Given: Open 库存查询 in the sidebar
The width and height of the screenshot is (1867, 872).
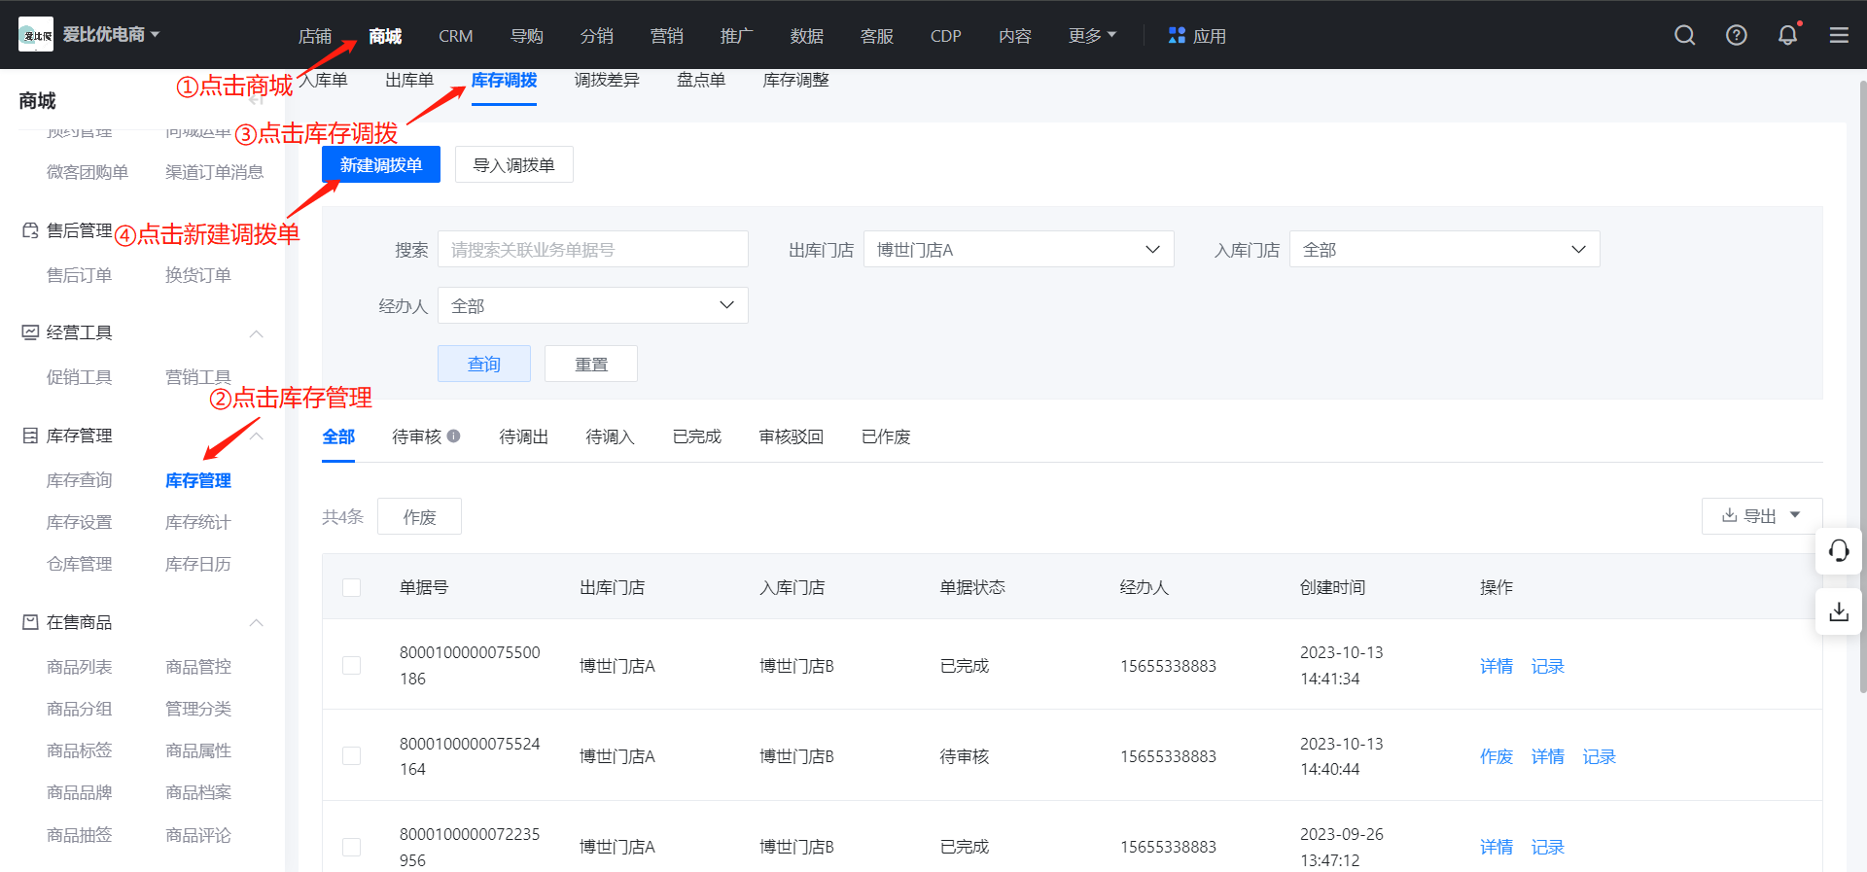Looking at the screenshot, I should click(80, 480).
